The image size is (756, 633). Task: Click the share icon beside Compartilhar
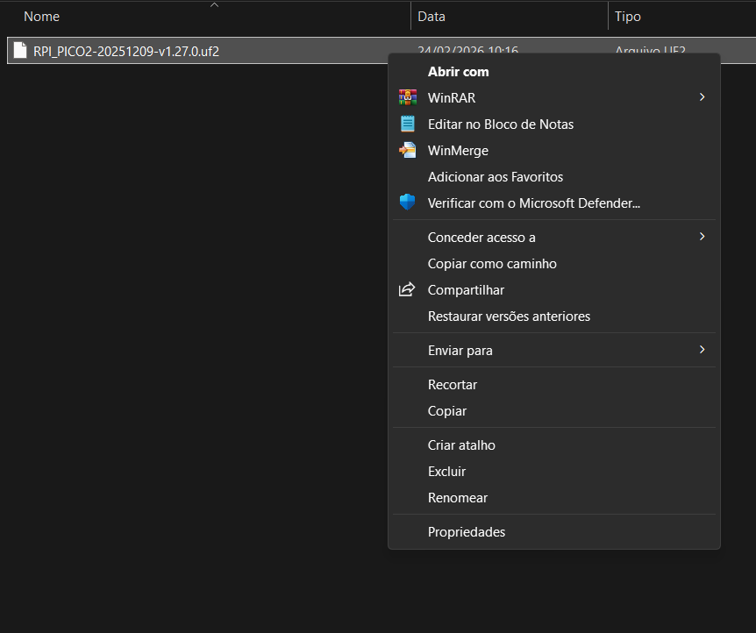tap(407, 289)
